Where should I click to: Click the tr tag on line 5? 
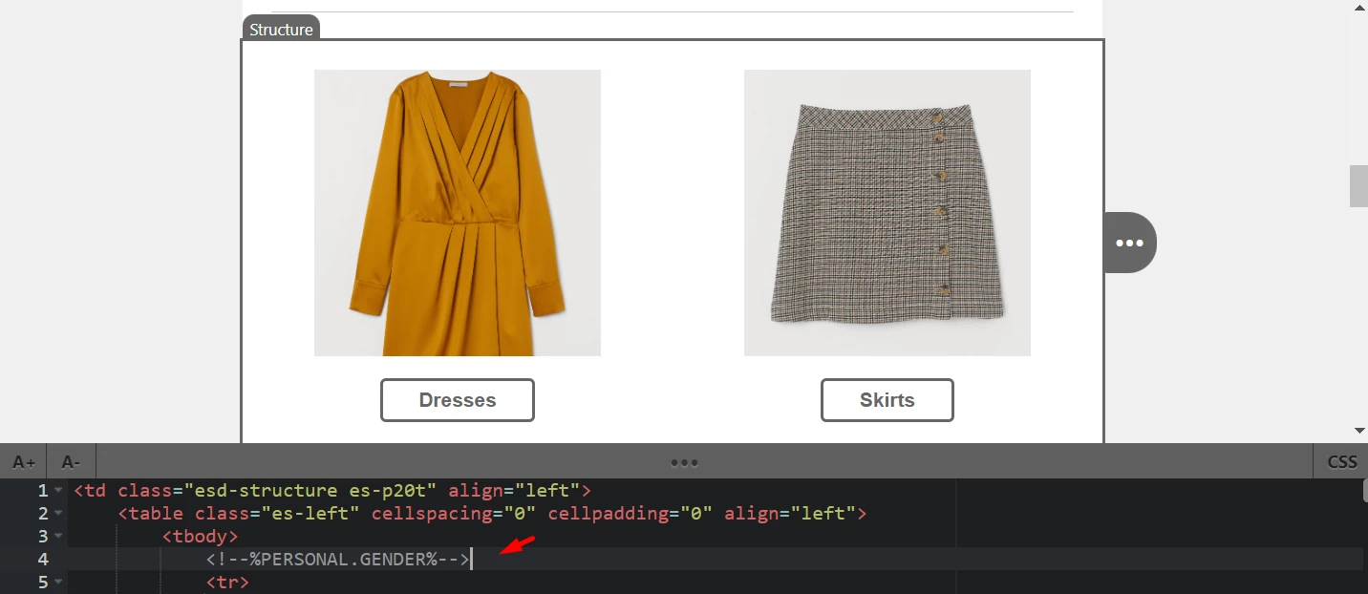[227, 582]
